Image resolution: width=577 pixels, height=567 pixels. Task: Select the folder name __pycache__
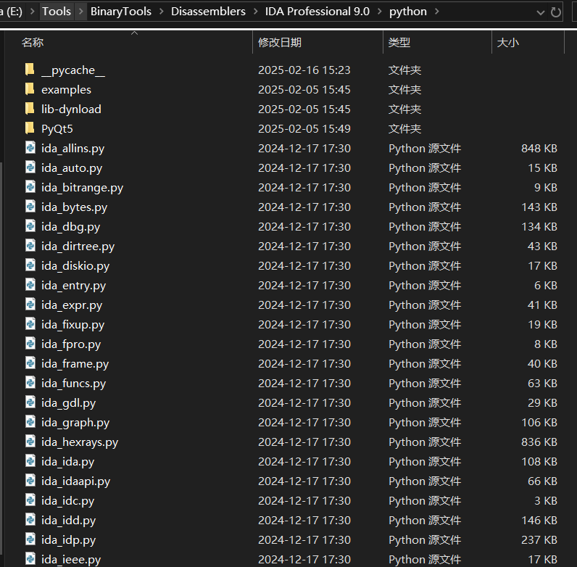(73, 70)
